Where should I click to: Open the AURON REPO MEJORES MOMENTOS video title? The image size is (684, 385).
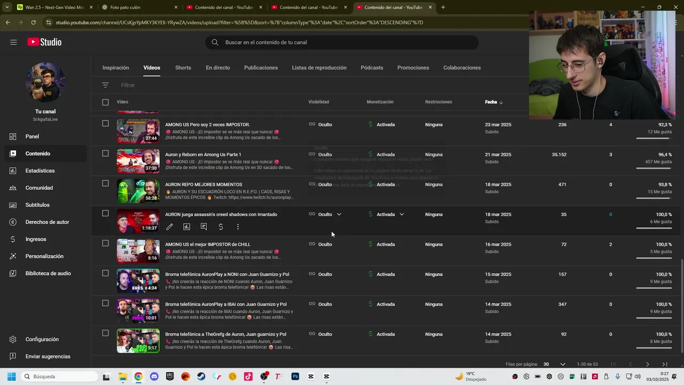point(204,184)
